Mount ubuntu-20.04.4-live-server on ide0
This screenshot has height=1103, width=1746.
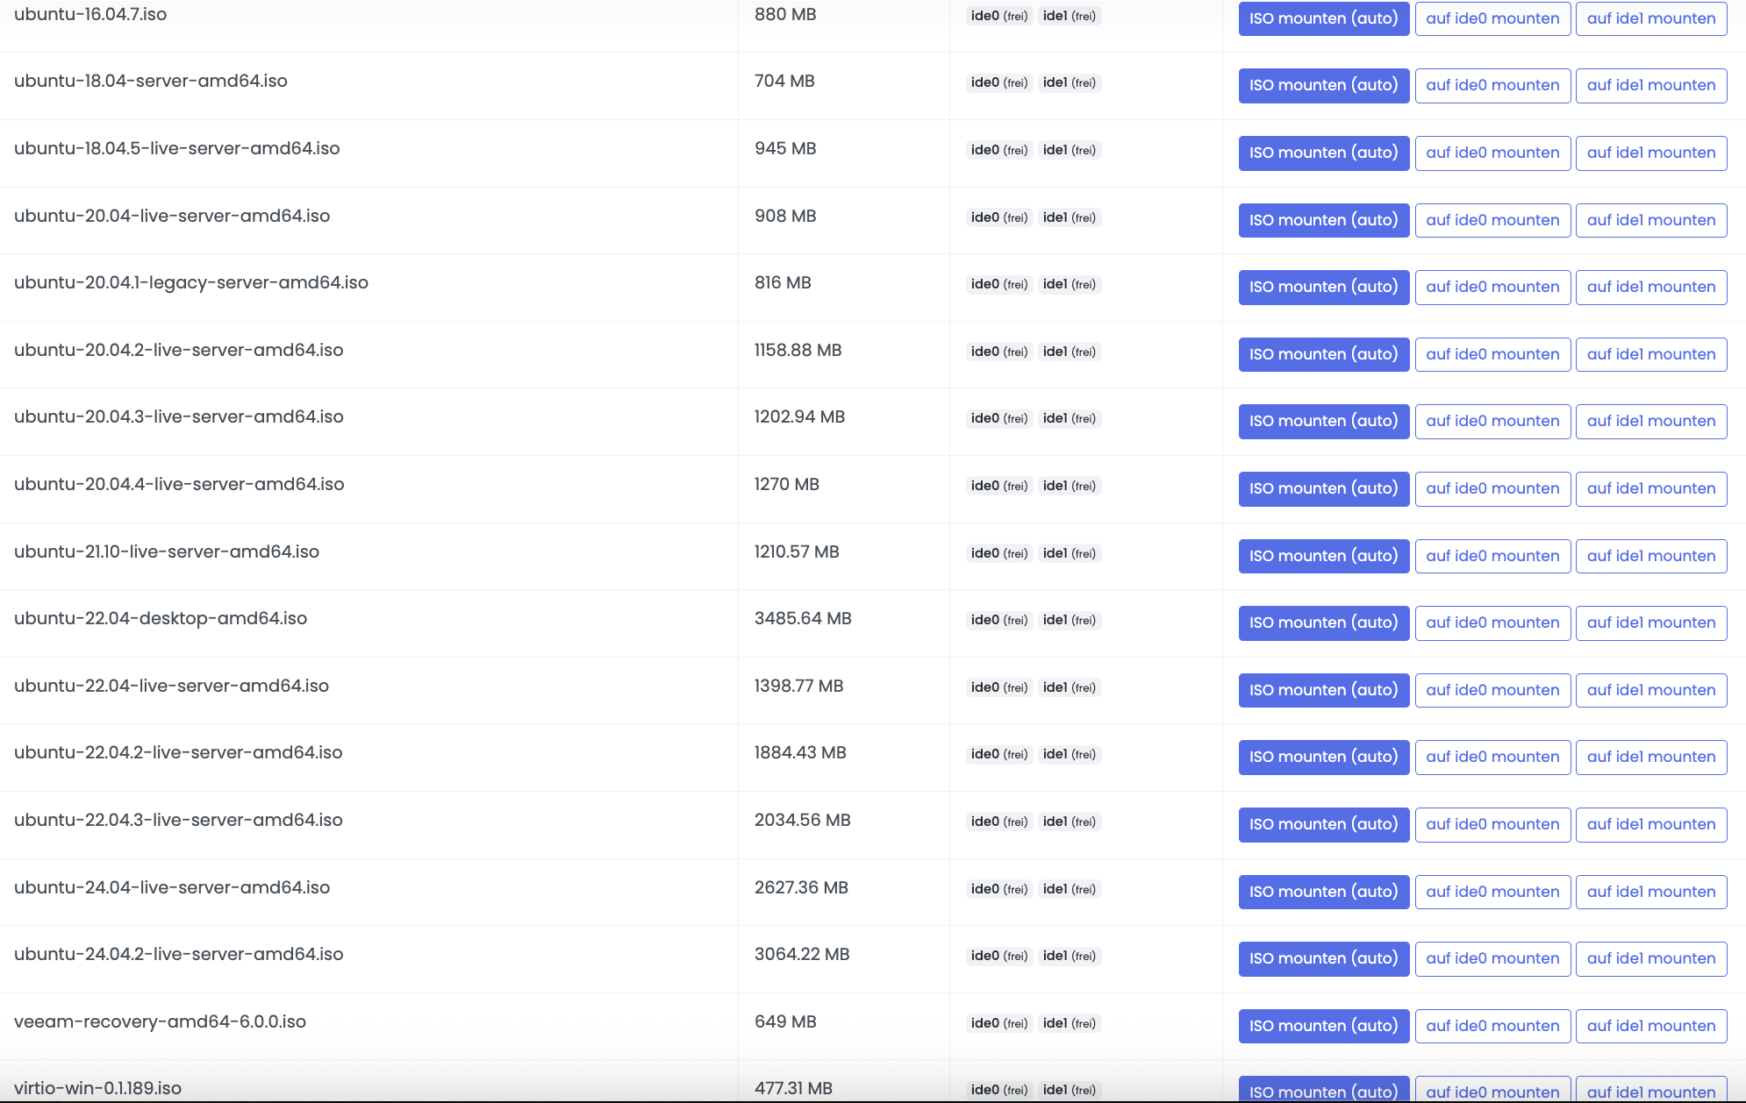tap(1492, 488)
